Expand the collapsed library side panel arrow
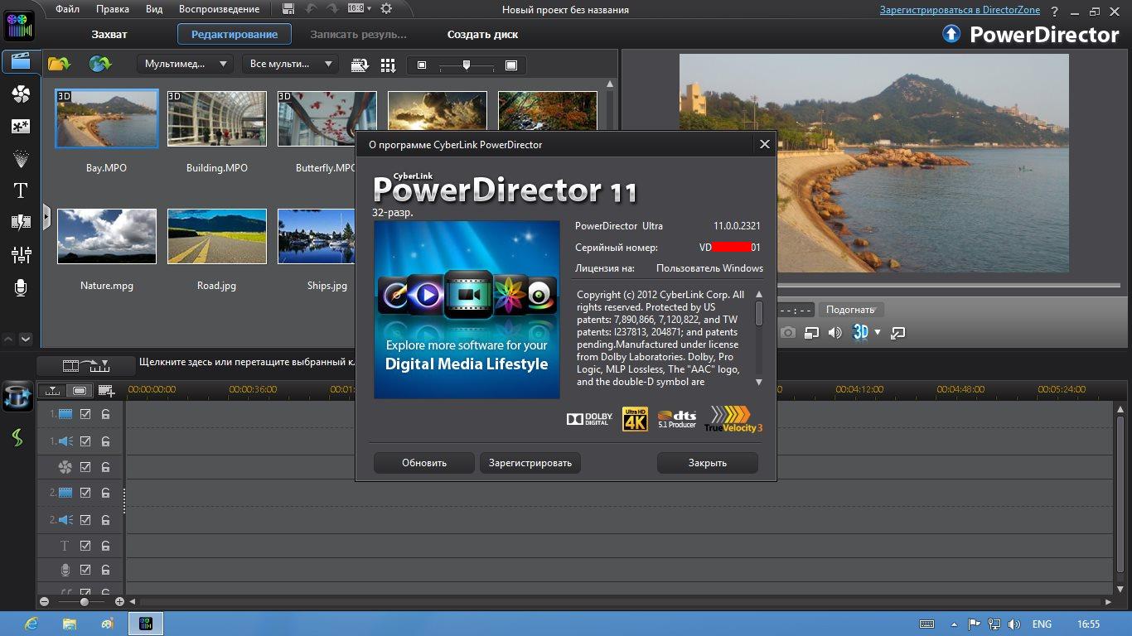The height and width of the screenshot is (636, 1132). pos(46,218)
